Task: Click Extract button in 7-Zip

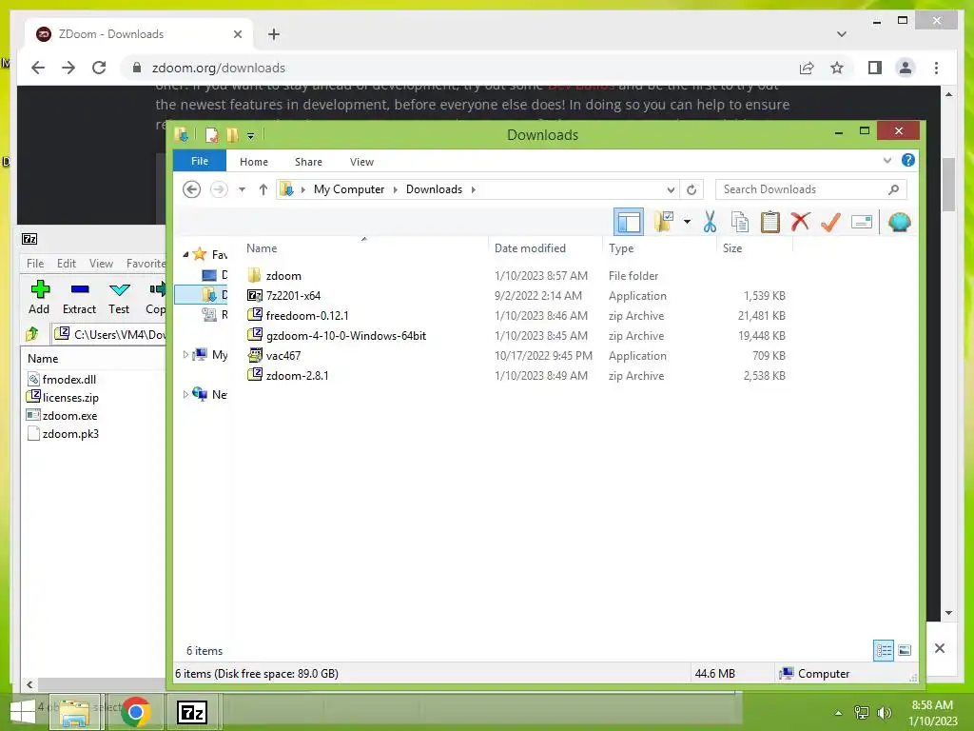Action: coord(80,297)
